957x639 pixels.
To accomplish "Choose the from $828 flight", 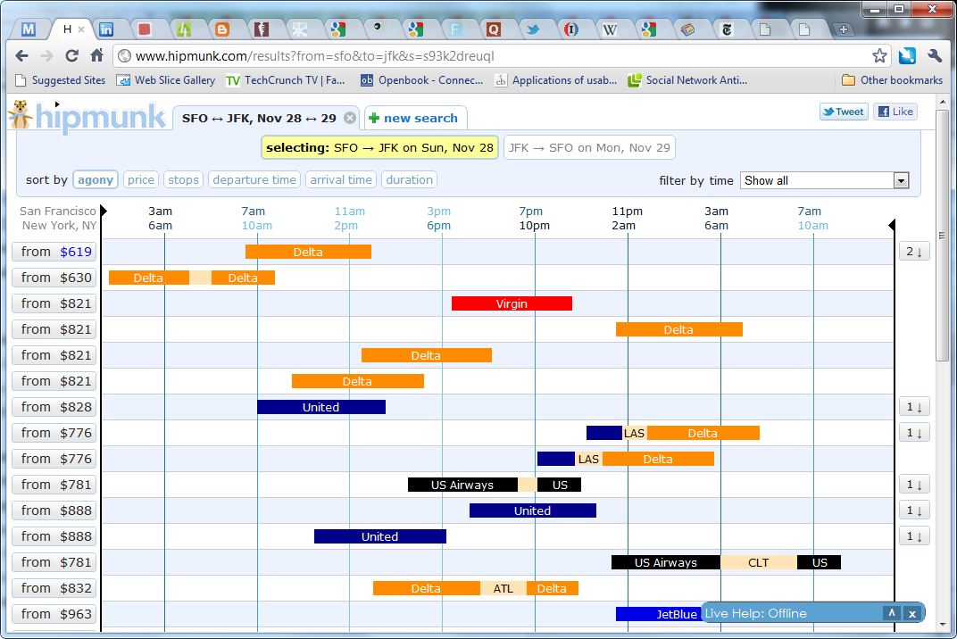I will (54, 407).
